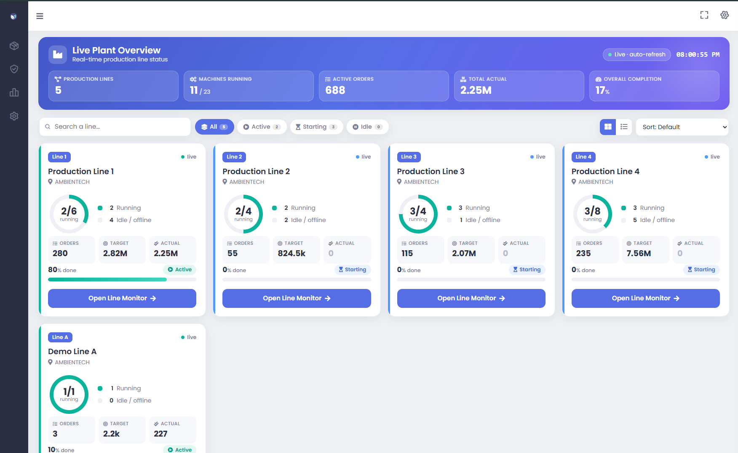Click the search magnifier icon
This screenshot has height=453, width=738.
48,127
